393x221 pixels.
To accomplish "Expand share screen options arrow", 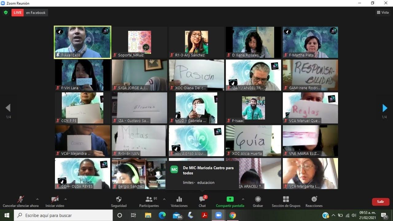I will tap(243, 199).
